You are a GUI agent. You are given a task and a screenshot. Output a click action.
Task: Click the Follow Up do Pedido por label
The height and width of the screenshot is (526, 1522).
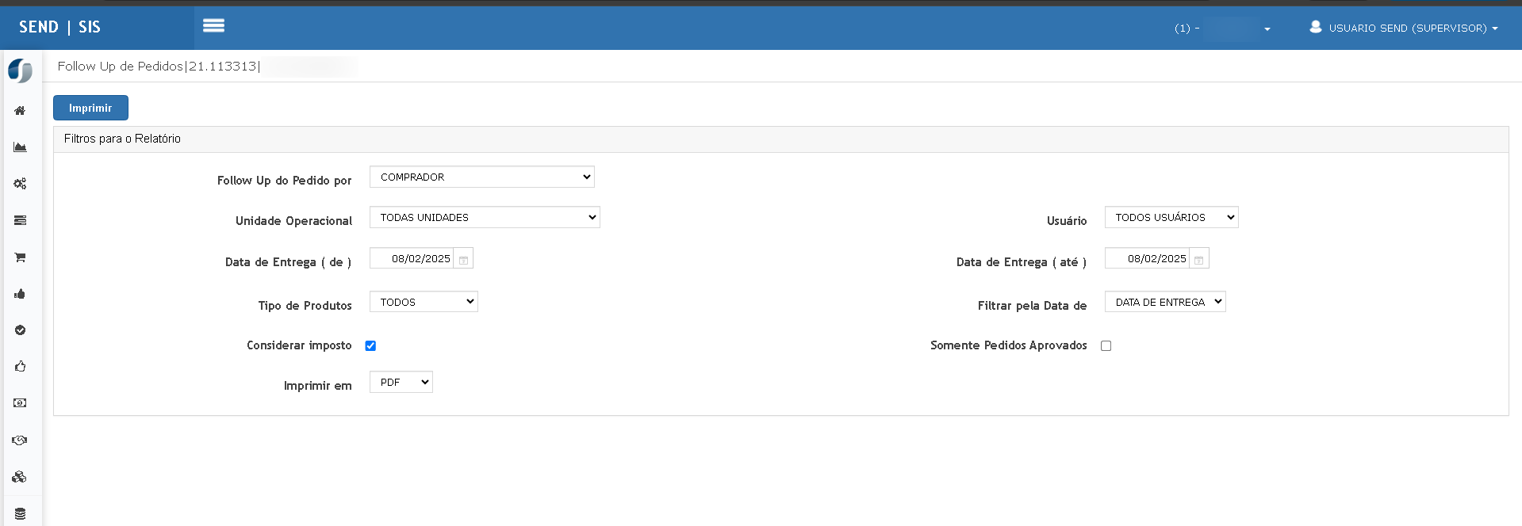point(285,181)
